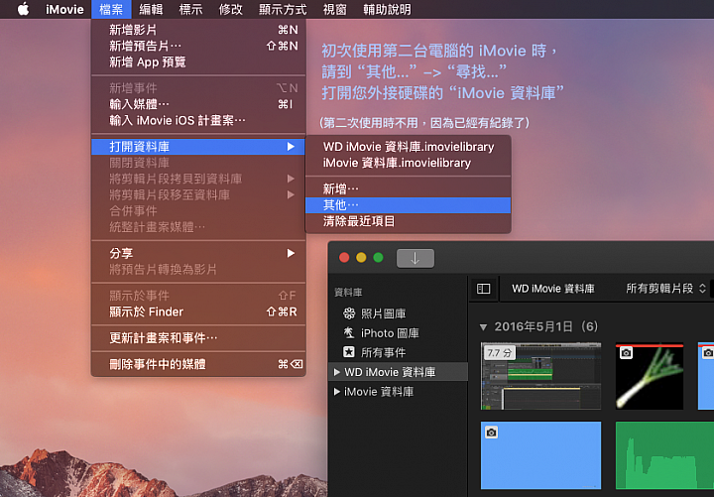The width and height of the screenshot is (714, 497).
Task: Close the iMovie window with red button
Action: [344, 258]
